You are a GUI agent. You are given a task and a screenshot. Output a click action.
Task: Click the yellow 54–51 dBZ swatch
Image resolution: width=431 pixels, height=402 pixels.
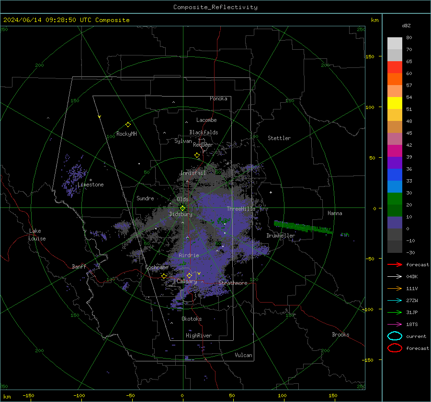[395, 103]
